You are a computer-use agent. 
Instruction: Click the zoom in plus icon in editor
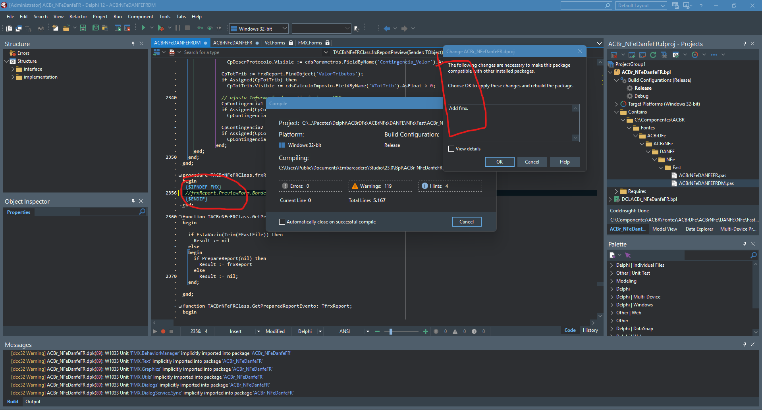point(426,331)
